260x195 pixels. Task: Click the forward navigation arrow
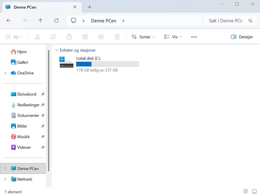[25, 21]
